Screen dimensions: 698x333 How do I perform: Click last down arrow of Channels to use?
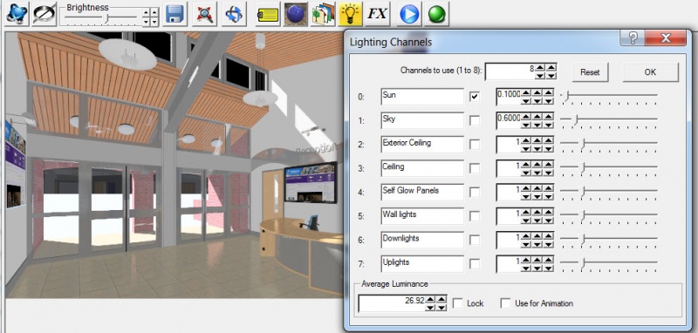tap(551, 76)
